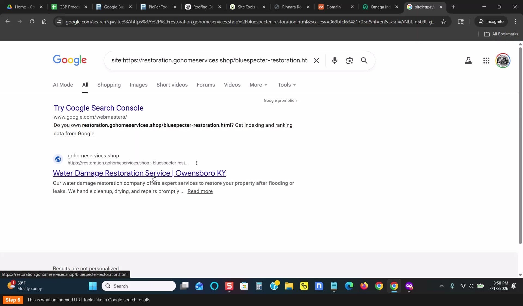
Task: Open Try Google Search Console link
Action: point(98,108)
